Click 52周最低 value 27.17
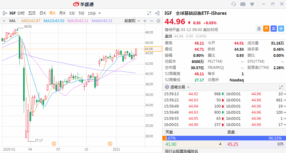This screenshot has height=153, width=286. [x=199, y=80]
